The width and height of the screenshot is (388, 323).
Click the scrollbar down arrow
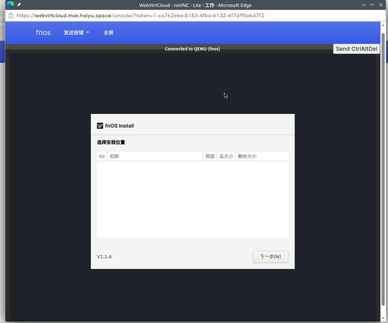click(x=383, y=318)
